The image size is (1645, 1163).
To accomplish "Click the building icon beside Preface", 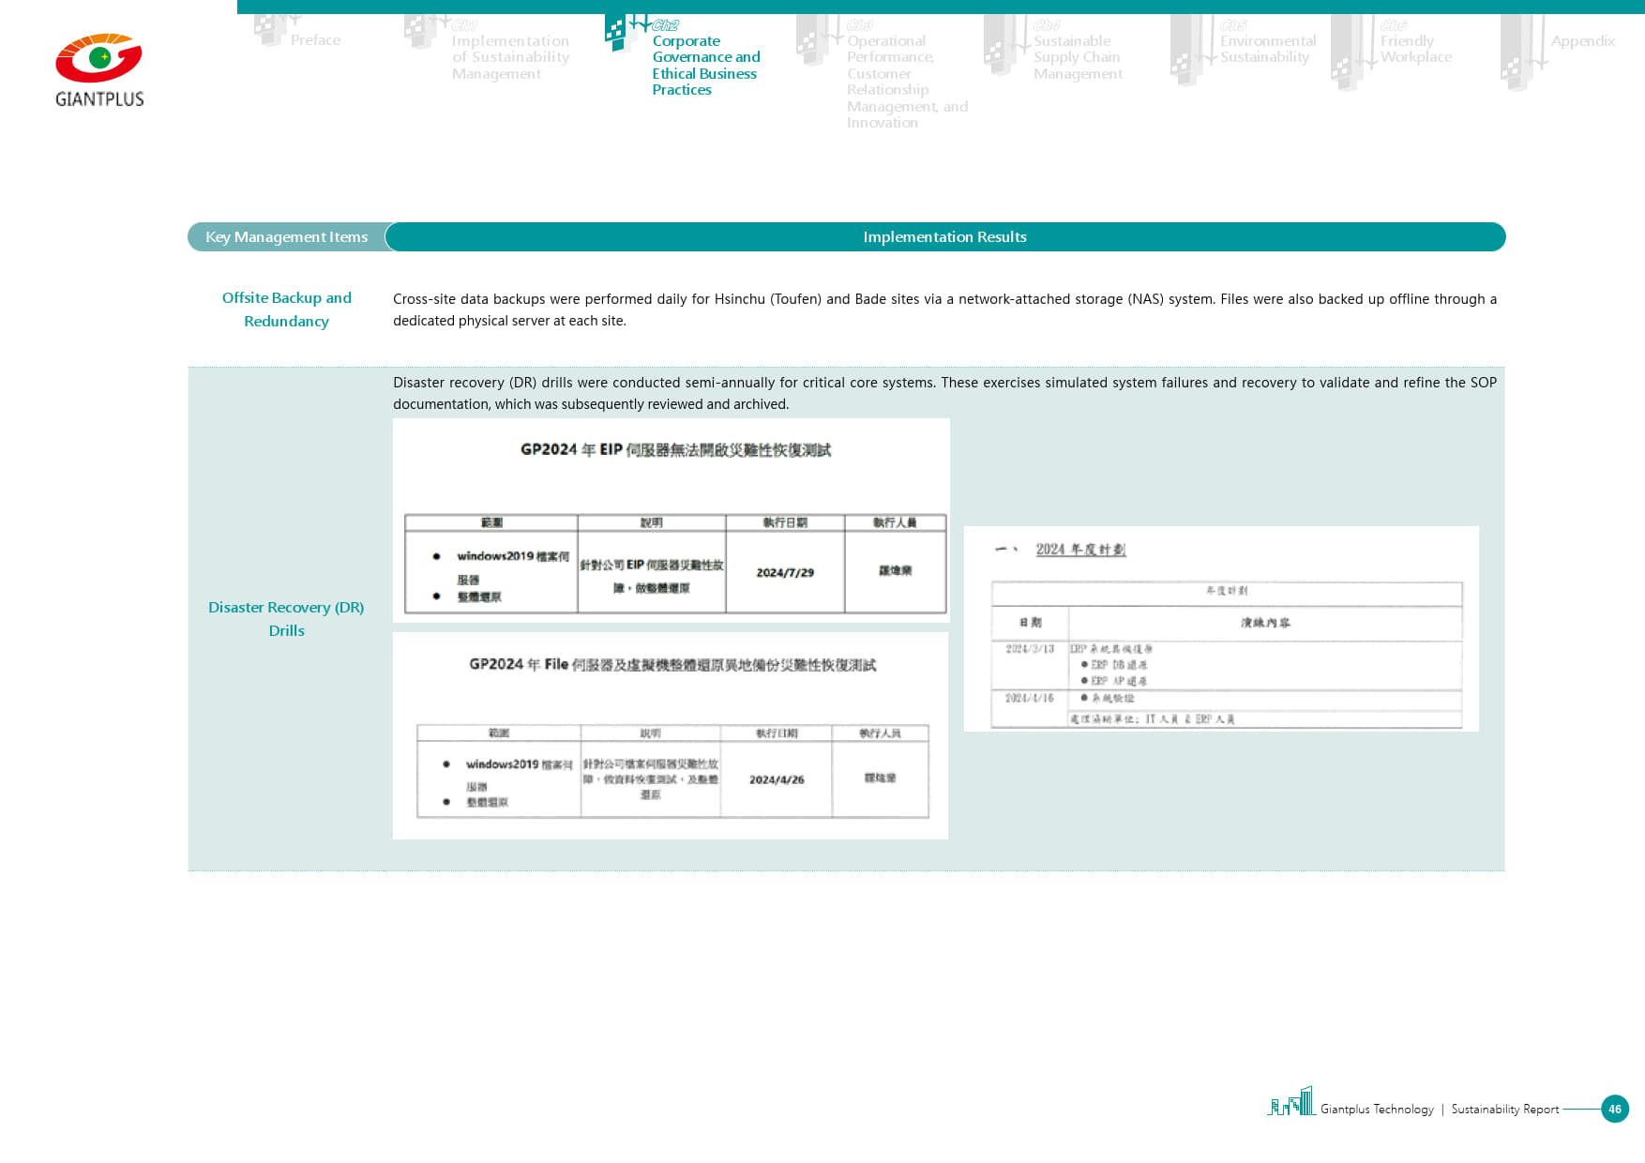I will tap(270, 30).
